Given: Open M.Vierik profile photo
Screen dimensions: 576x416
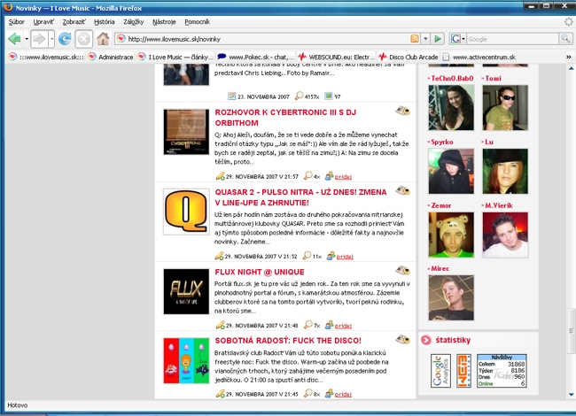Looking at the screenshot, I should [505, 235].
